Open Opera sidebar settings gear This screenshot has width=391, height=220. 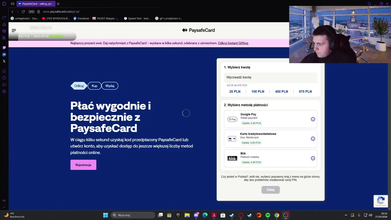pyautogui.click(x=4, y=91)
